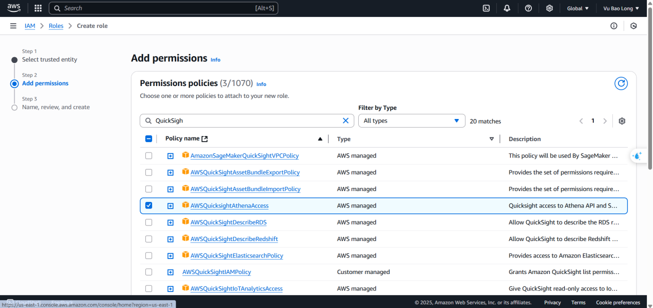The width and height of the screenshot is (653, 308).
Task: Toggle the hamburger side navigation menu
Action: [x=13, y=26]
